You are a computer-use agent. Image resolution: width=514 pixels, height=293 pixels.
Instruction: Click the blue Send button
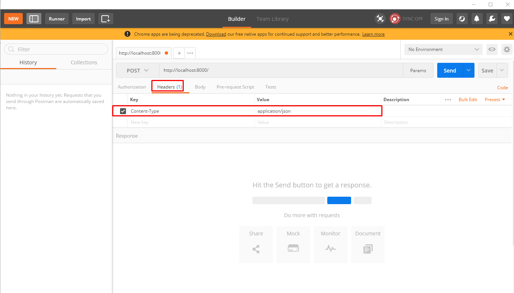tap(450, 70)
